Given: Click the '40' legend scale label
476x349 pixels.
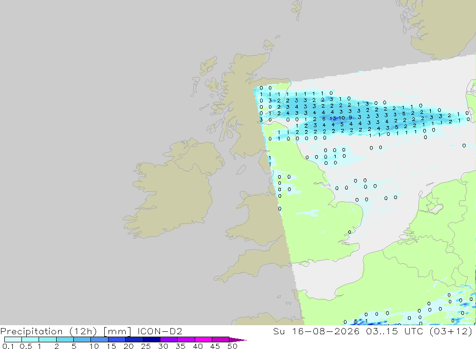Looking at the screenshot, I should click(x=198, y=346).
